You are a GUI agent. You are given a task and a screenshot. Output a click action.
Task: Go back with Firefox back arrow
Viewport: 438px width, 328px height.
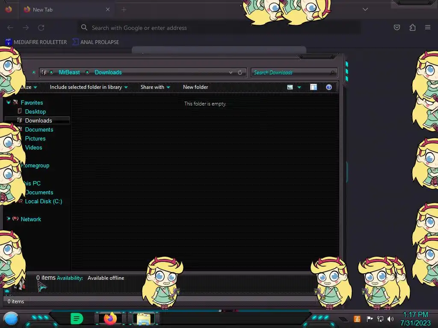[10, 28]
